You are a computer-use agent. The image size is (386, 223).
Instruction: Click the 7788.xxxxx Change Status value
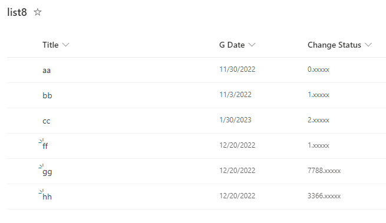pos(324,171)
